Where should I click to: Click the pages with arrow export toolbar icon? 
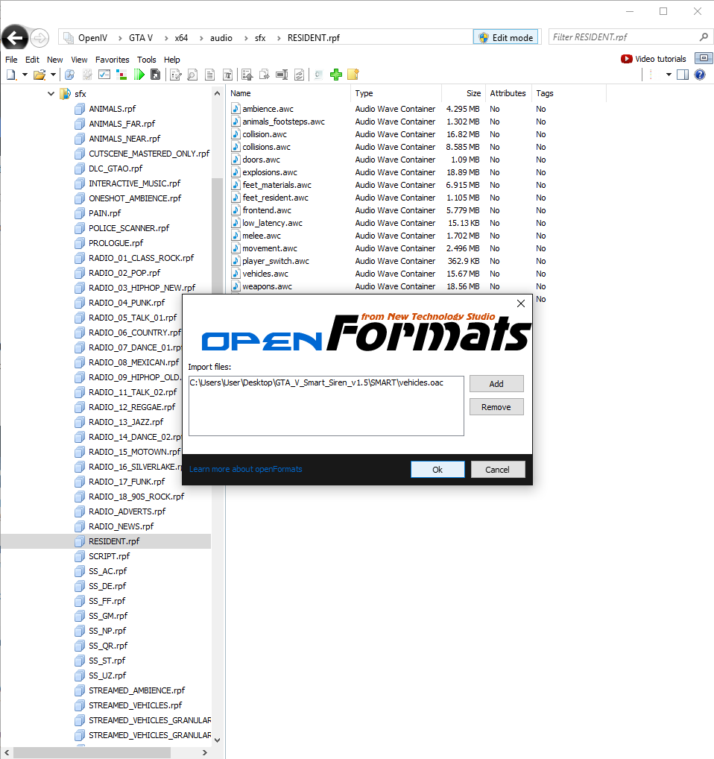click(x=264, y=75)
